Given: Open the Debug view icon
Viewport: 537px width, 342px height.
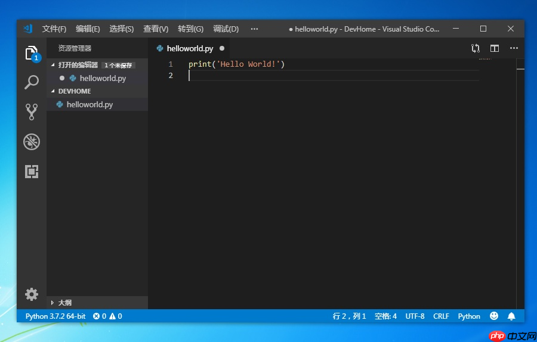Looking at the screenshot, I should (x=32, y=142).
